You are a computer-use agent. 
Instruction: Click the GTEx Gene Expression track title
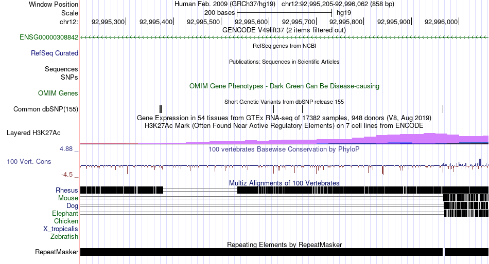[x=284, y=118]
